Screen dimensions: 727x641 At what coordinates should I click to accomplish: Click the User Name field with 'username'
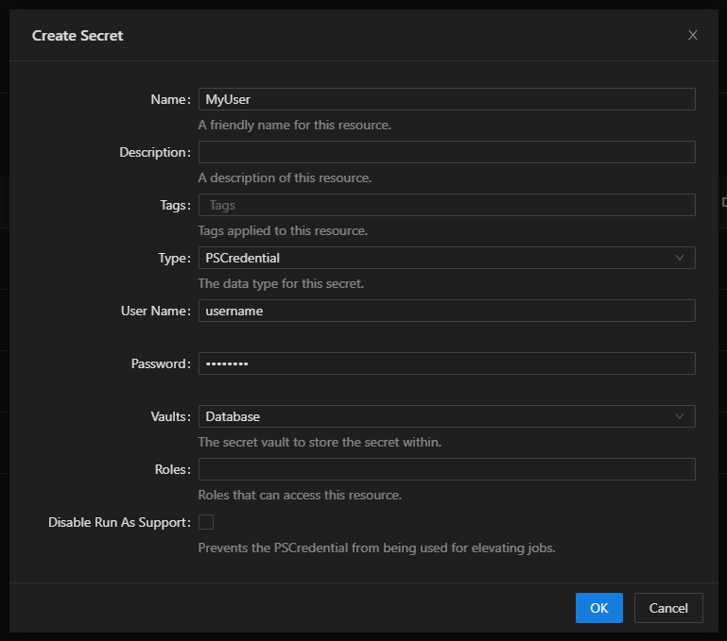(446, 311)
